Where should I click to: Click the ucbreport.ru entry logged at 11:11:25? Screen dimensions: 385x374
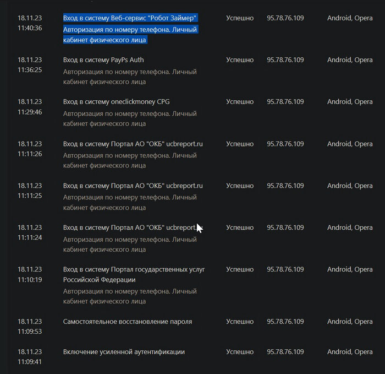pyautogui.click(x=133, y=186)
